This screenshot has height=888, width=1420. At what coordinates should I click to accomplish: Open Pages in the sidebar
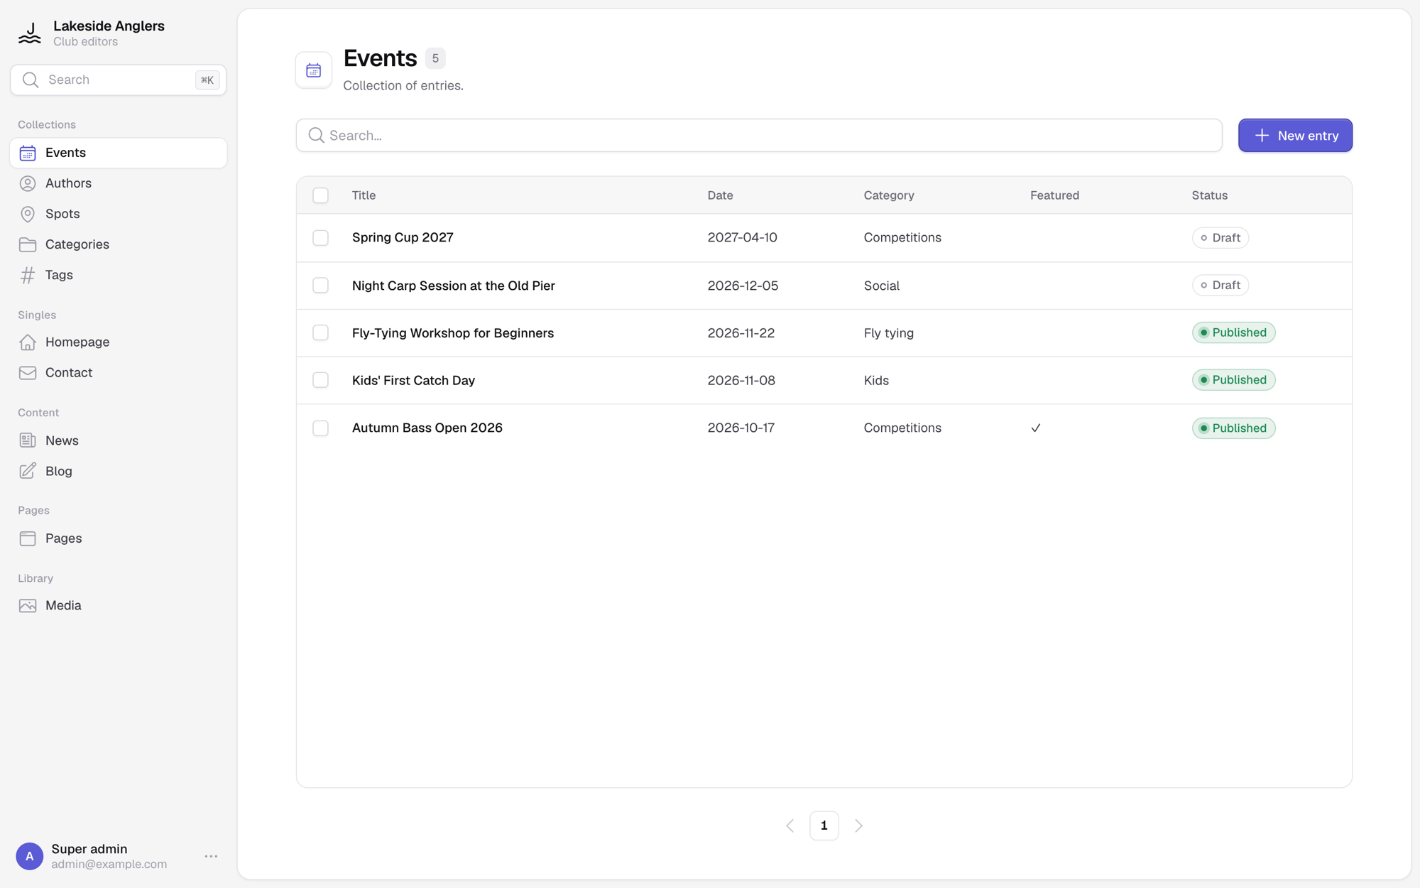pyautogui.click(x=119, y=538)
